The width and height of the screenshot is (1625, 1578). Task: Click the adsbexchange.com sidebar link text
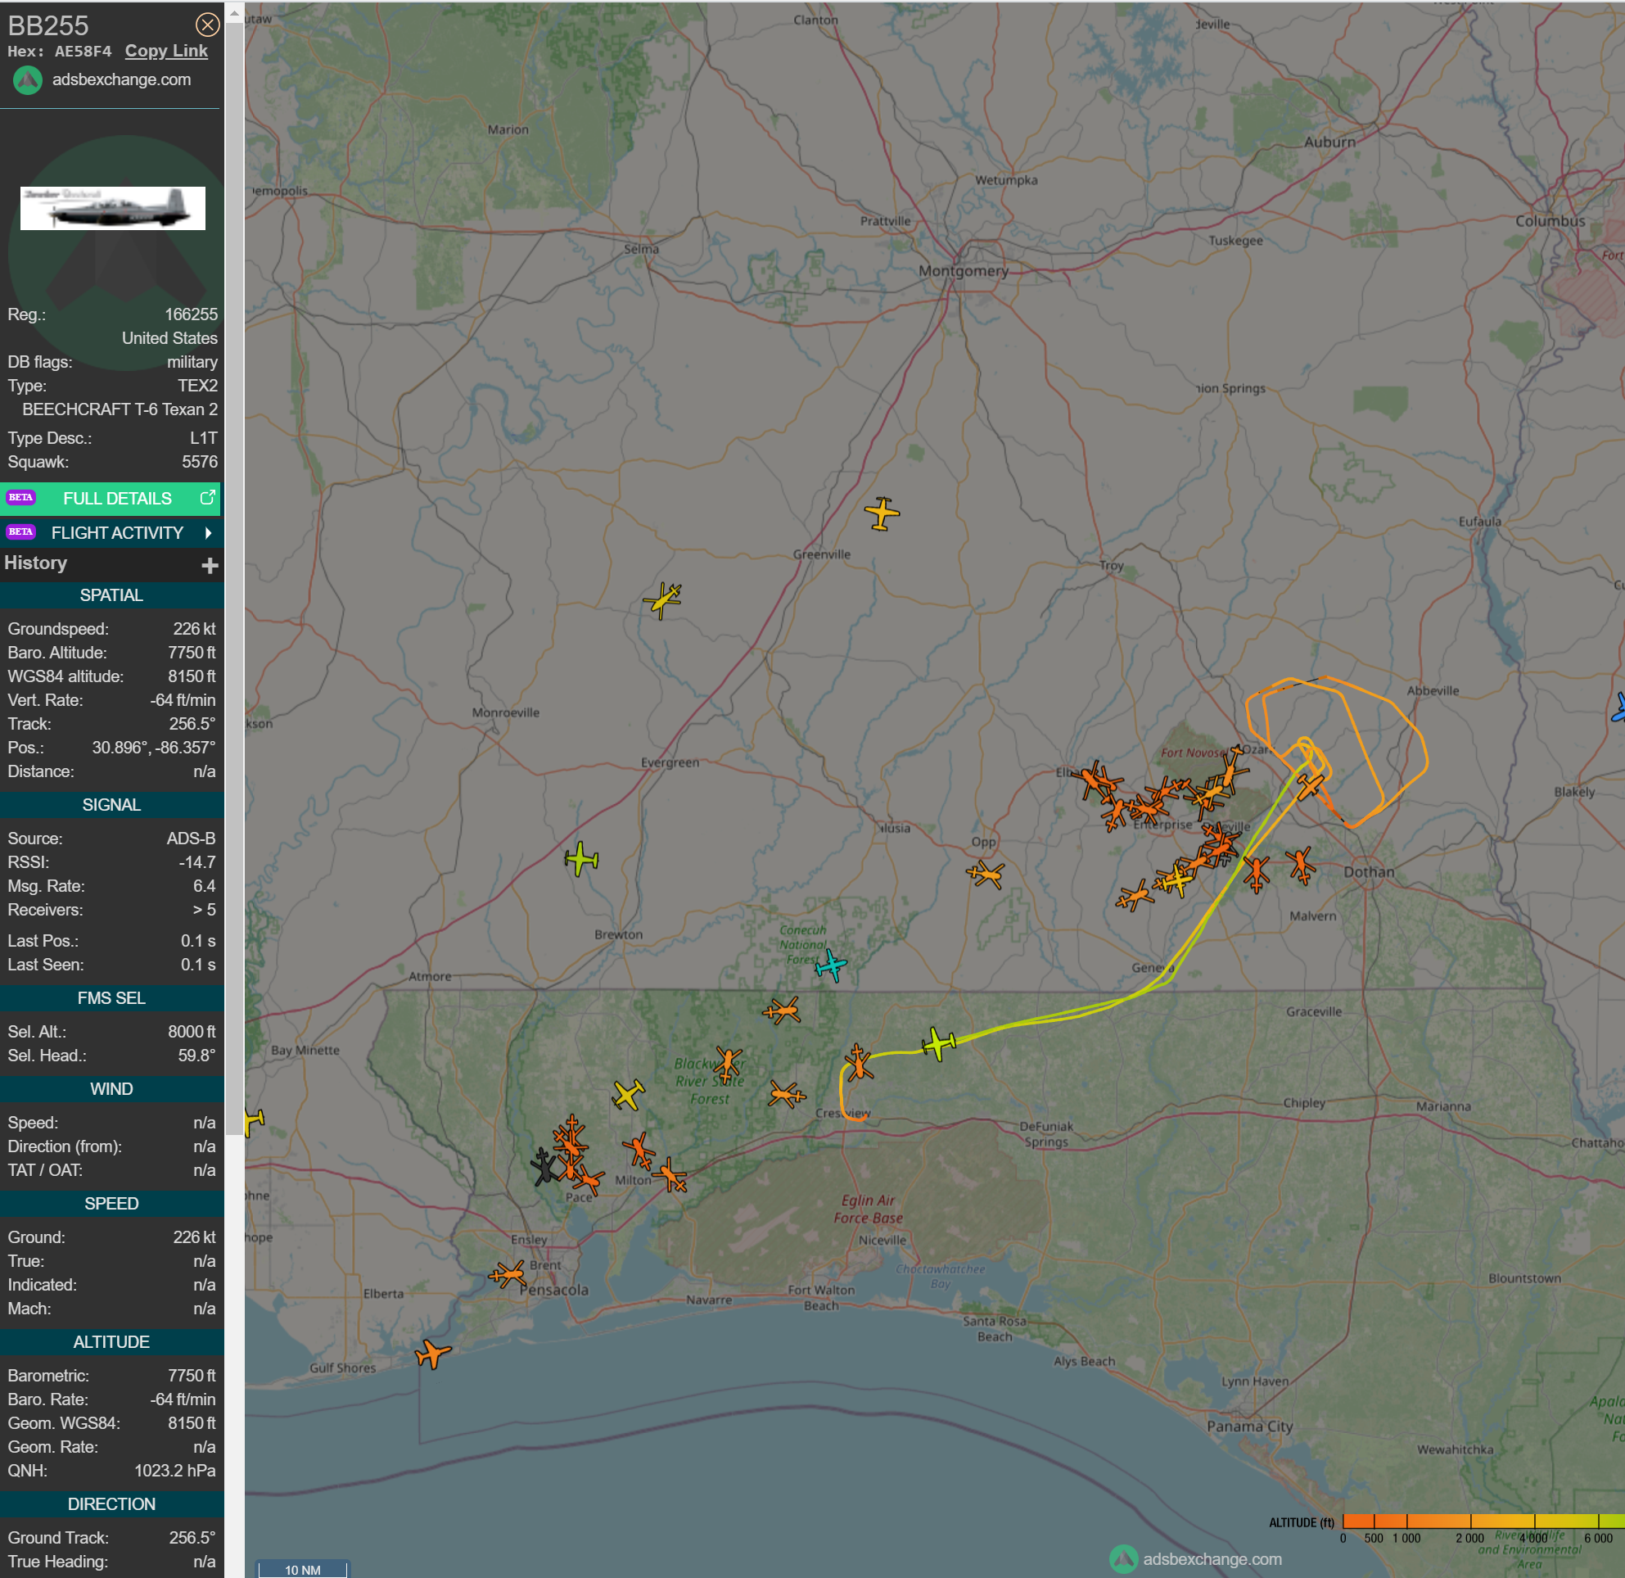point(121,79)
